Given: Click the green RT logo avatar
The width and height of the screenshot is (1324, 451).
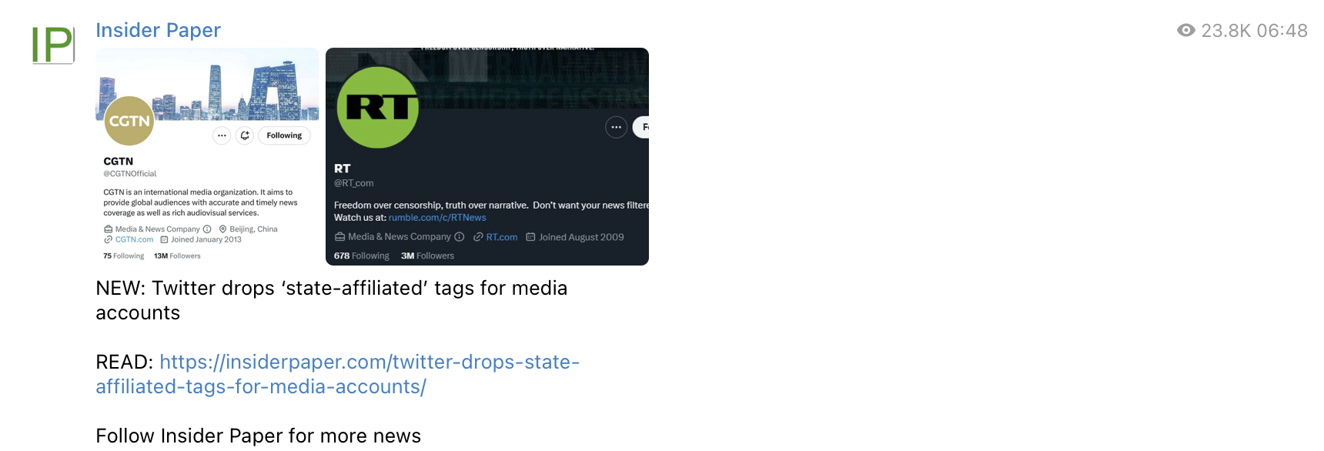Looking at the screenshot, I should pos(378,107).
